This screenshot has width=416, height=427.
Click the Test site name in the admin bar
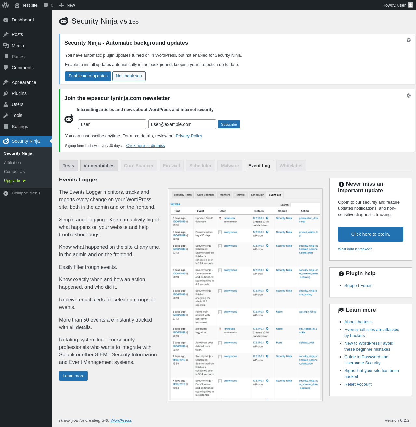(x=30, y=5)
